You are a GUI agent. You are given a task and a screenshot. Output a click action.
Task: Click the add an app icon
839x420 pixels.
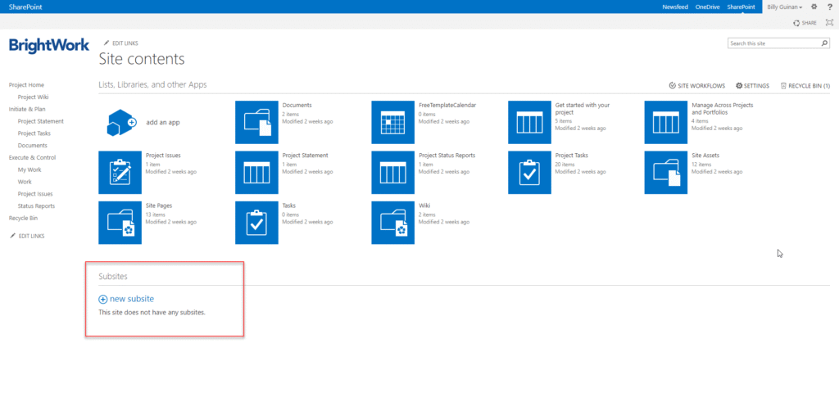pos(120,123)
